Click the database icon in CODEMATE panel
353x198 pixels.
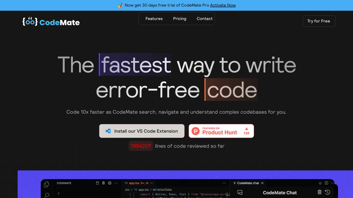(x=98, y=183)
